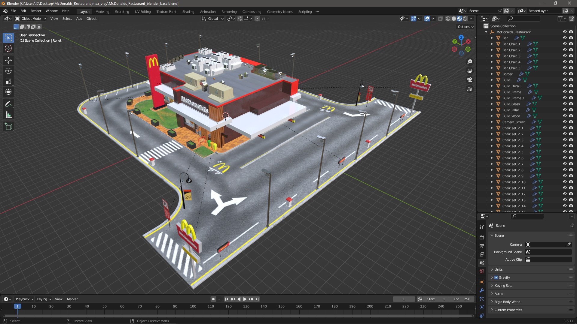Jump to the last frame

point(257,299)
